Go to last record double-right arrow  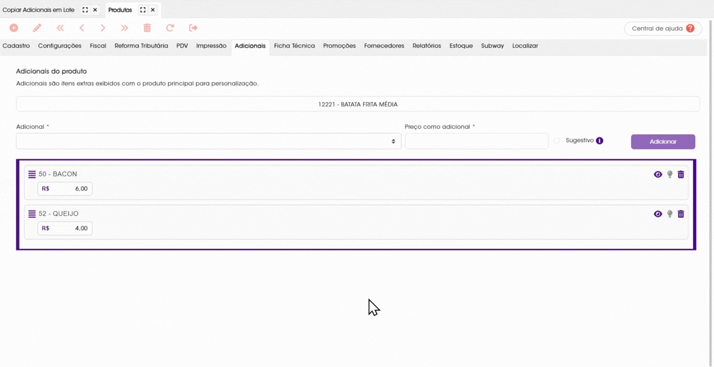pos(124,28)
